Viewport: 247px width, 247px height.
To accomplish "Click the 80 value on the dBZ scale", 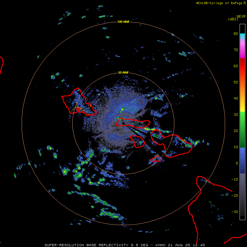I will [x=236, y=33].
